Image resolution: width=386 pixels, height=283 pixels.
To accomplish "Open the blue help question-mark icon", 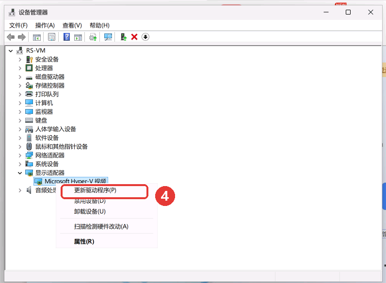I will pyautogui.click(x=67, y=37).
